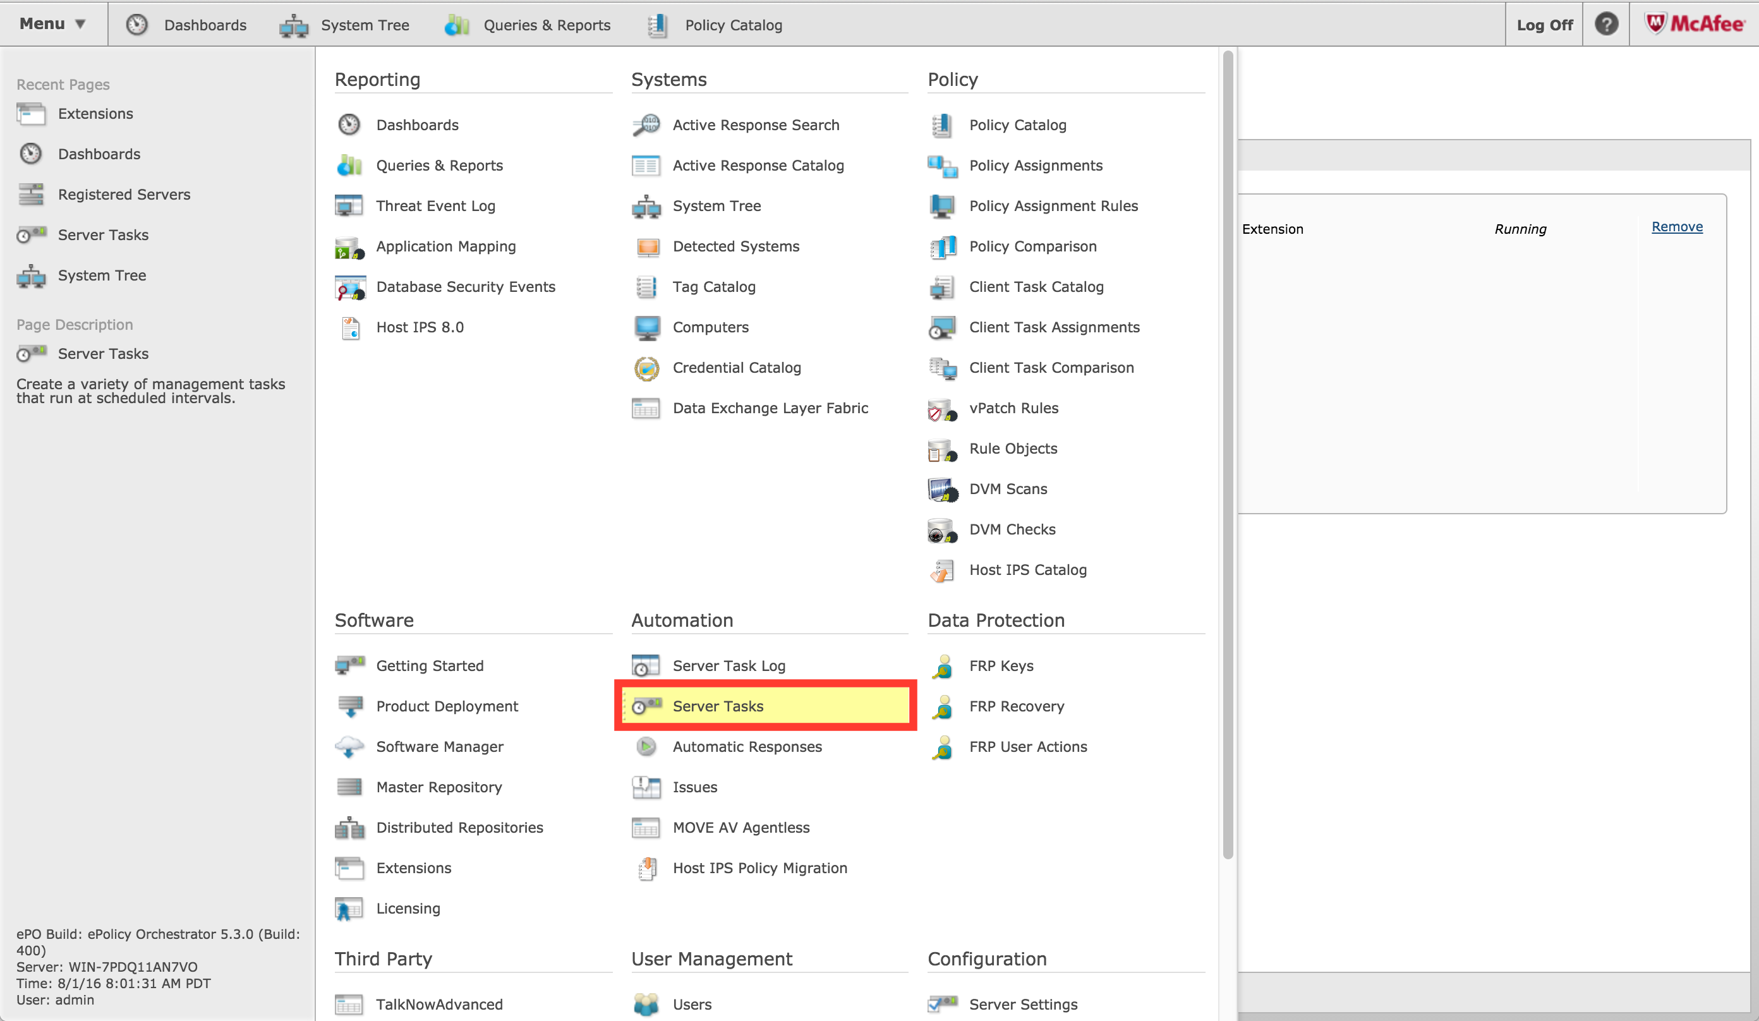Open the help question mark icon
This screenshot has height=1021, width=1759.
pyautogui.click(x=1606, y=24)
